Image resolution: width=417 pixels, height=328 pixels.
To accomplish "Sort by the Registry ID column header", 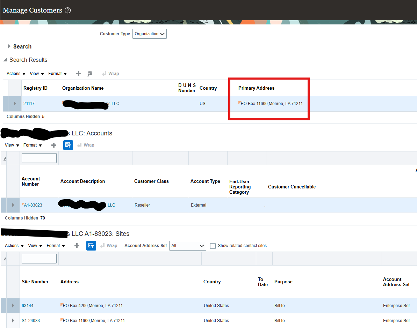I will click(x=35, y=88).
